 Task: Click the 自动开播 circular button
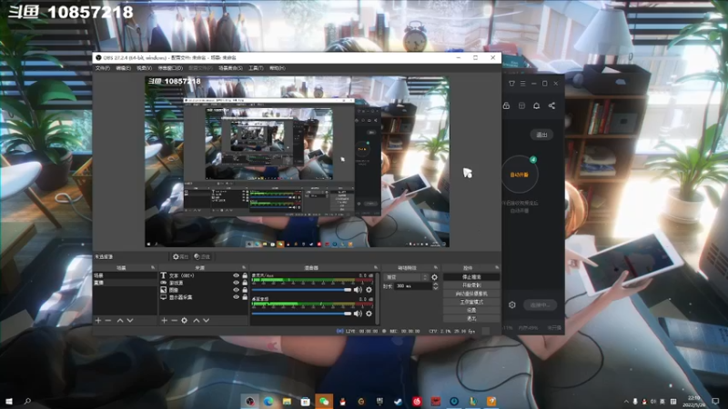(x=520, y=175)
